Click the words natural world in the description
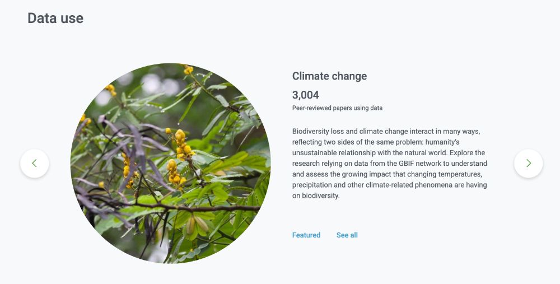The width and height of the screenshot is (560, 284). [x=427, y=153]
